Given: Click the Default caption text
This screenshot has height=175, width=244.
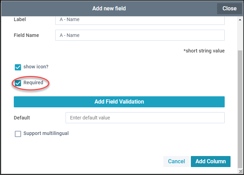Looking at the screenshot, I should [22, 118].
